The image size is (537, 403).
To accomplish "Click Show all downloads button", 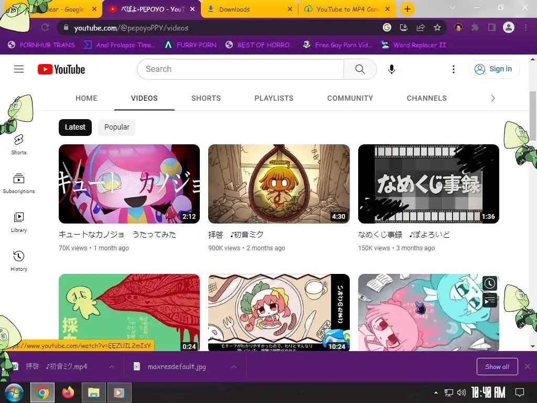I will click(x=497, y=367).
